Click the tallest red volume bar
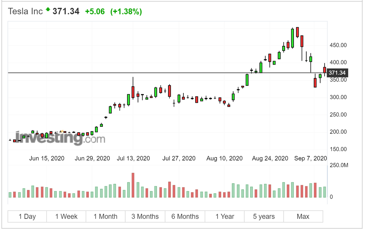The width and height of the screenshot is (365, 231). [x=133, y=185]
